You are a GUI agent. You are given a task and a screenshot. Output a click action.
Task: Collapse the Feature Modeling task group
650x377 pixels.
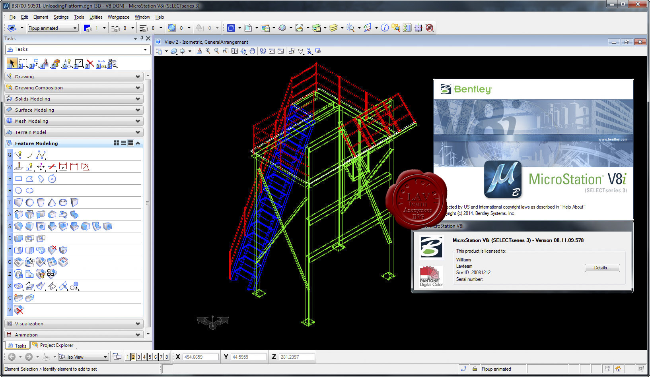[138, 143]
